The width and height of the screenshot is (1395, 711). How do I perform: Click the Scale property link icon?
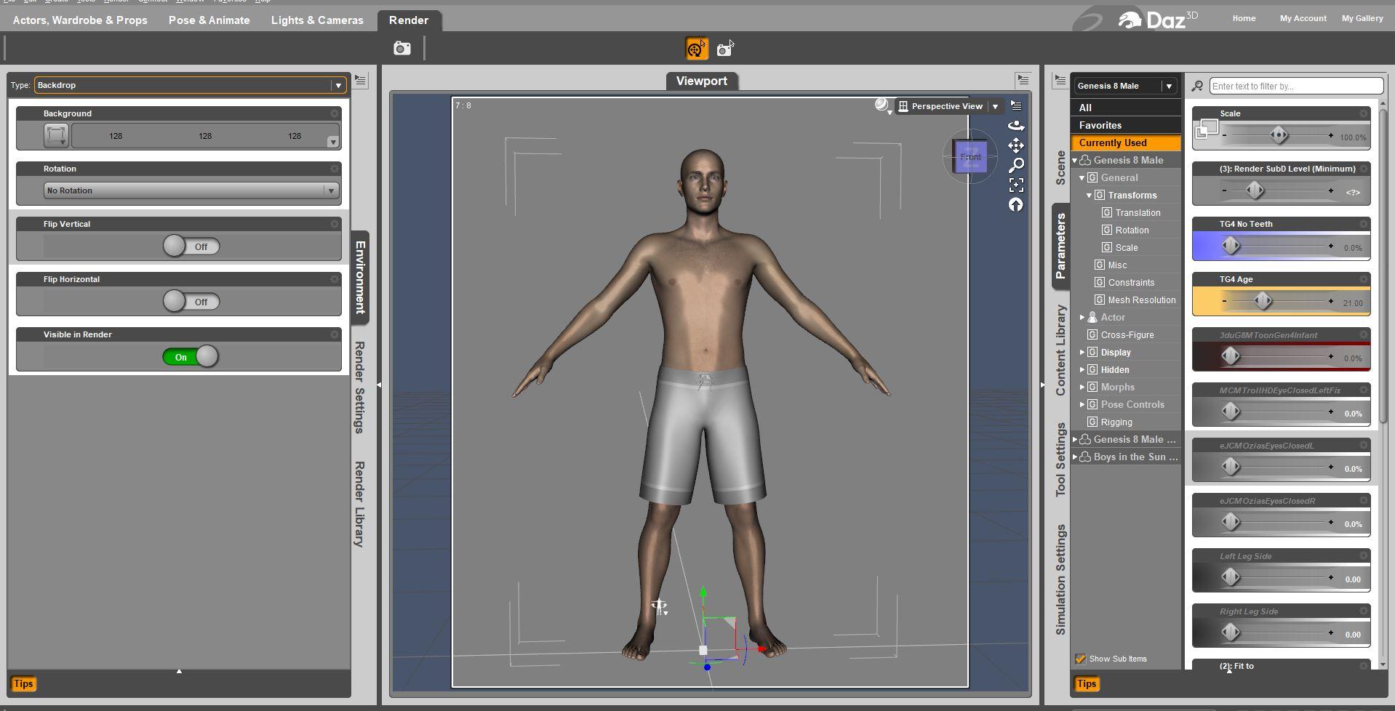(x=1206, y=131)
